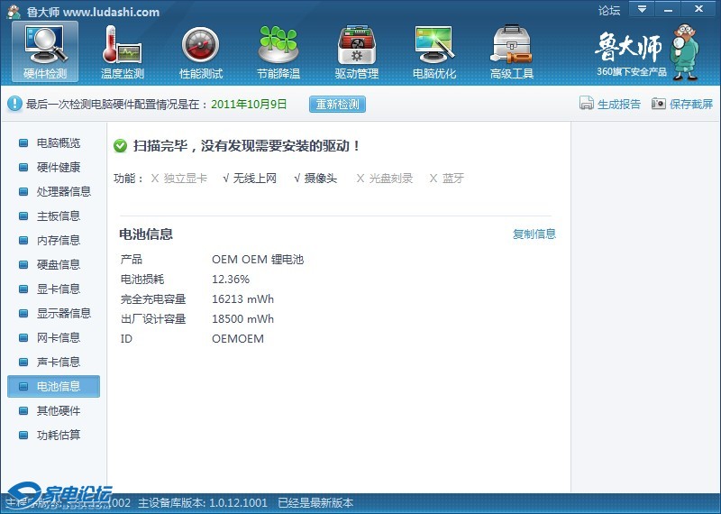Screen dimensions: 721x514
Task: Open 驱动管理 driver management
Action: (356, 45)
